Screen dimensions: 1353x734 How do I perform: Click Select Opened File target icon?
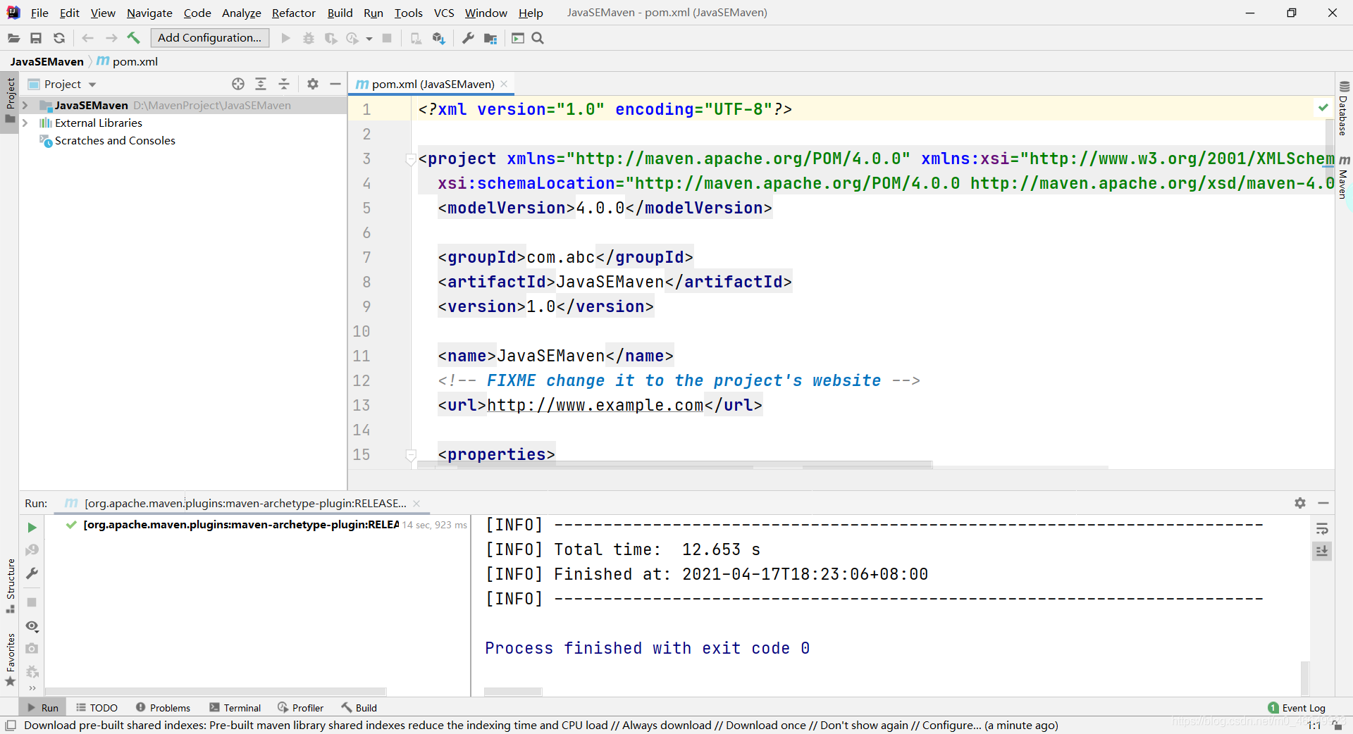238,84
